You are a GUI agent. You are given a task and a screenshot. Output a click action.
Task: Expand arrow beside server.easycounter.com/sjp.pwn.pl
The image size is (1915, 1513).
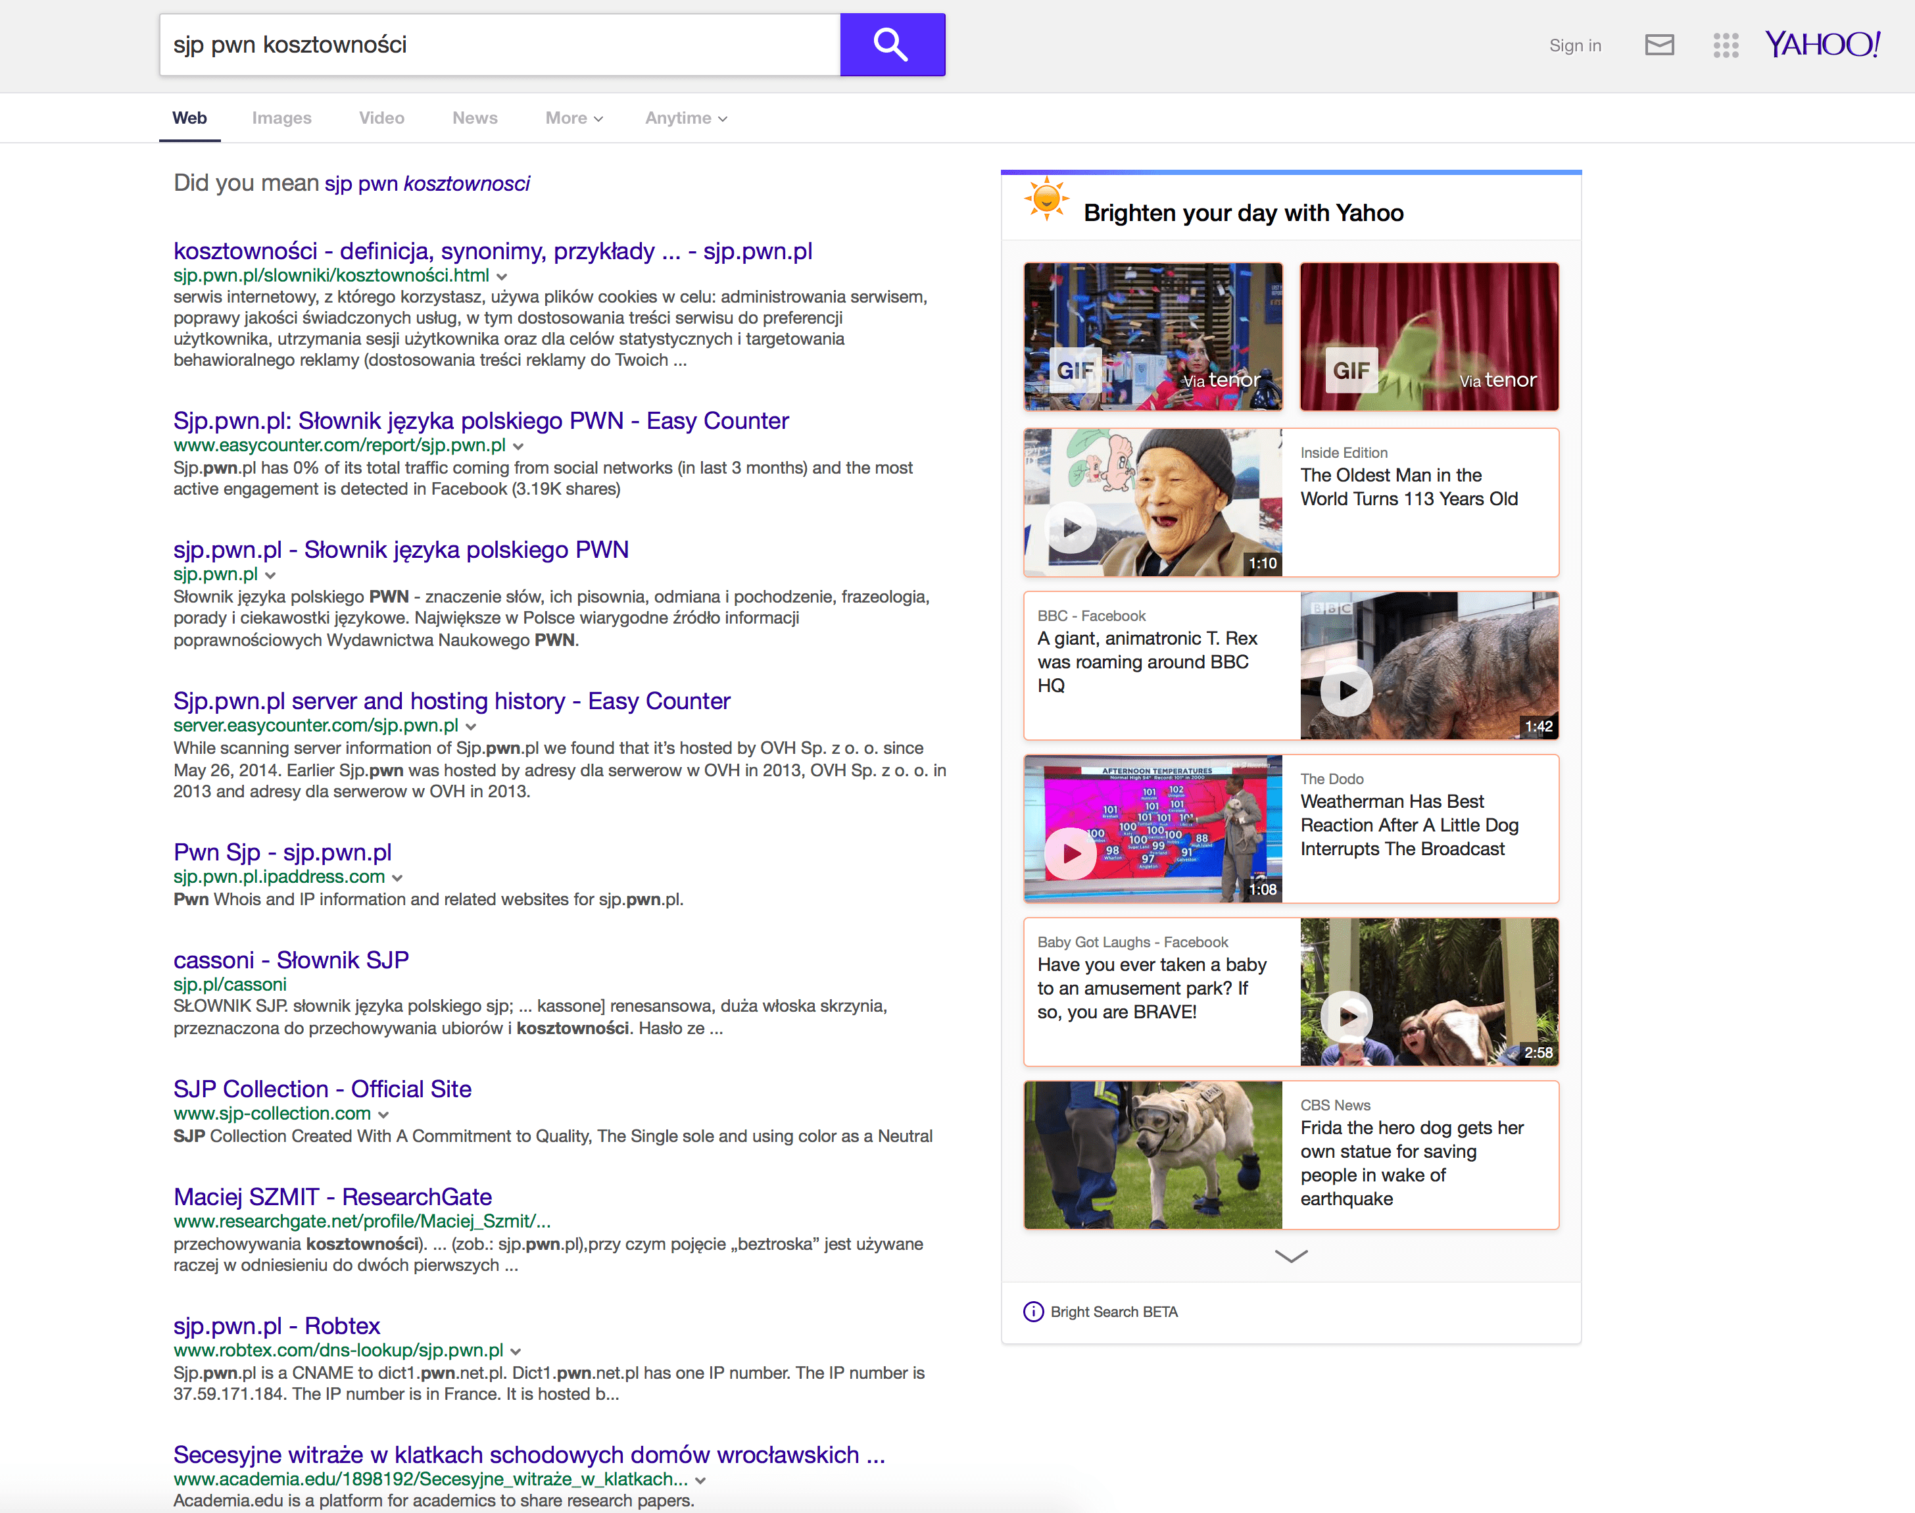click(470, 726)
